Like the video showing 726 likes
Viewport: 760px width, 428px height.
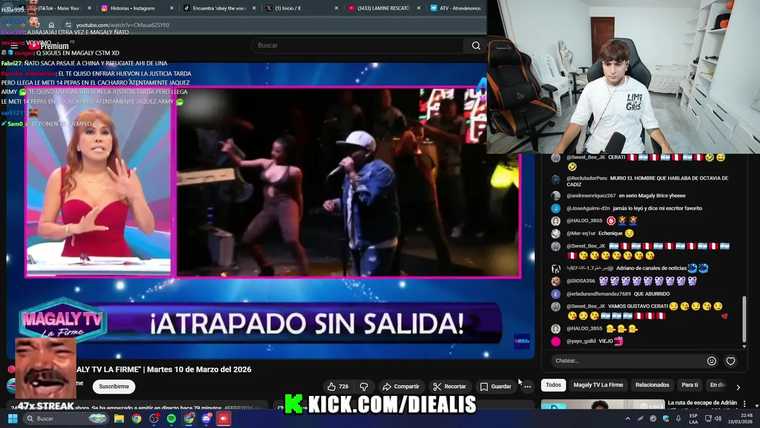coord(338,386)
